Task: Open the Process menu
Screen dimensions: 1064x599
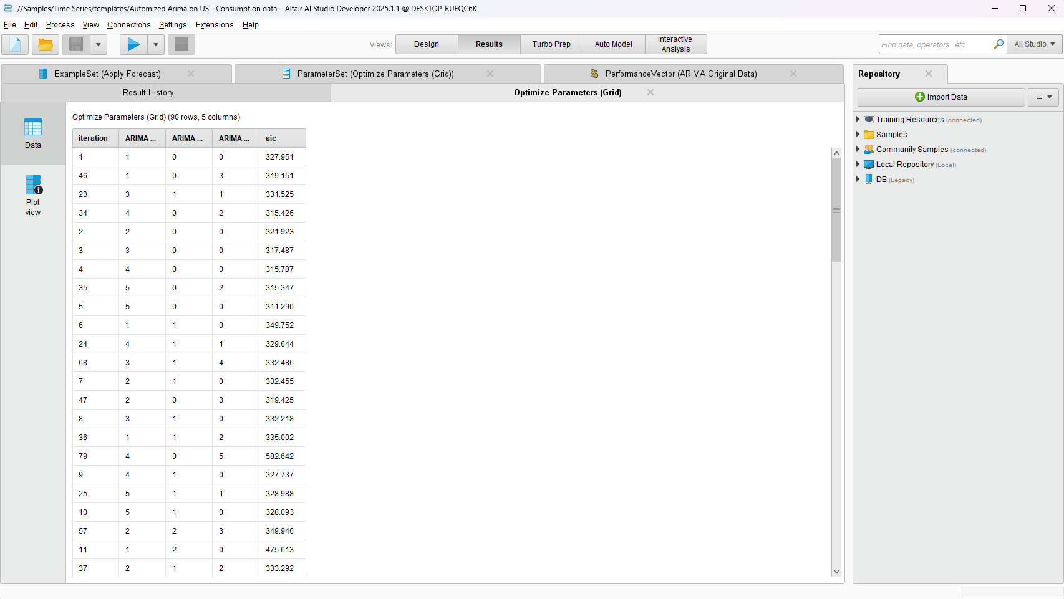Action: pyautogui.click(x=60, y=25)
